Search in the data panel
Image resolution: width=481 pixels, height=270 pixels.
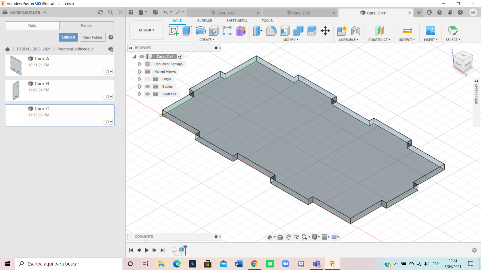110,12
